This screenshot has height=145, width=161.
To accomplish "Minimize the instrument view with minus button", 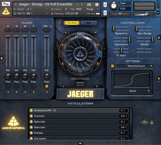I will 158,6.
